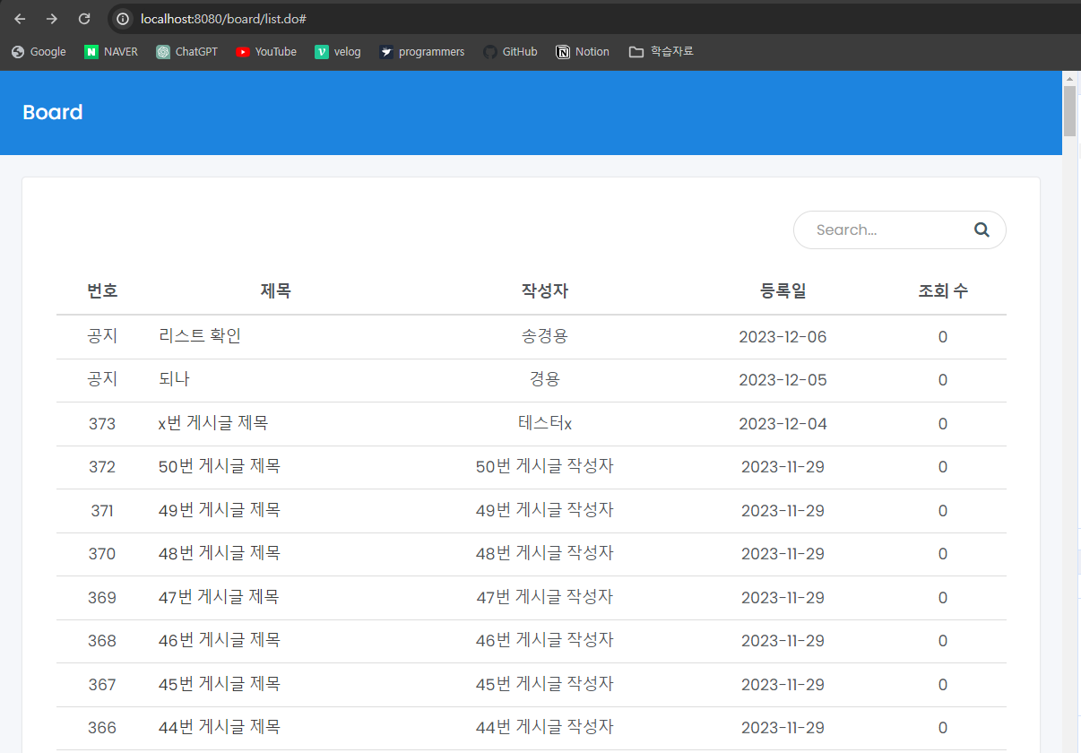Click post number 373
The width and height of the screenshot is (1081, 753).
click(x=102, y=424)
